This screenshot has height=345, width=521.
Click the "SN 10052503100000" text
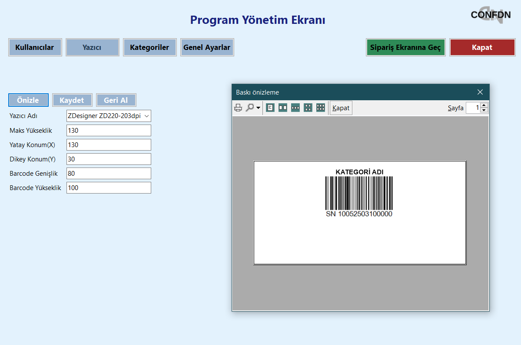point(359,214)
